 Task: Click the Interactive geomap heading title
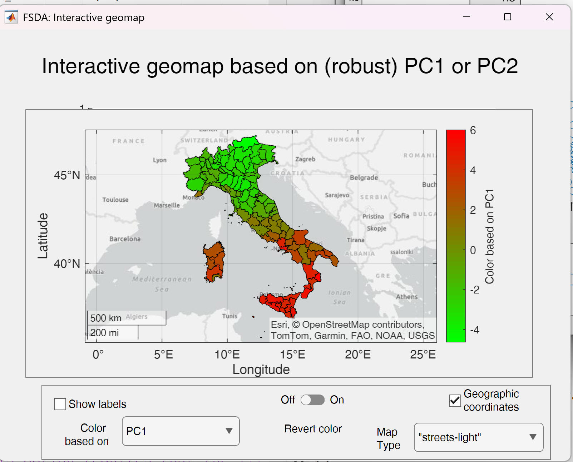click(x=280, y=66)
